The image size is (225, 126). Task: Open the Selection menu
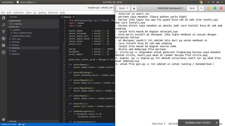[x=19, y=13]
